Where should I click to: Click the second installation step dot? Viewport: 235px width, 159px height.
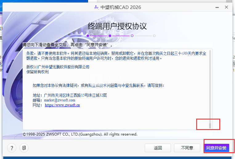point(110,36)
